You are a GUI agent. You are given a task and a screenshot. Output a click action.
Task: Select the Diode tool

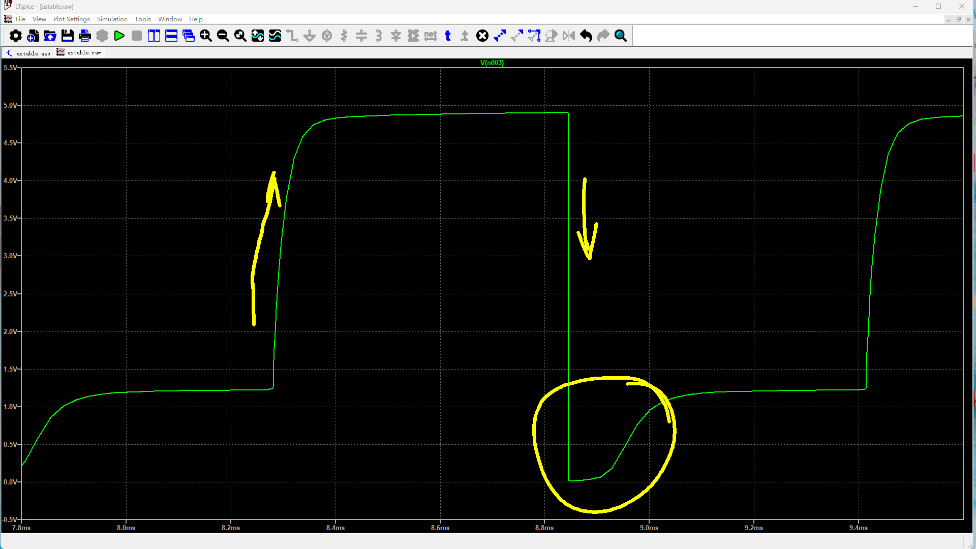[396, 36]
